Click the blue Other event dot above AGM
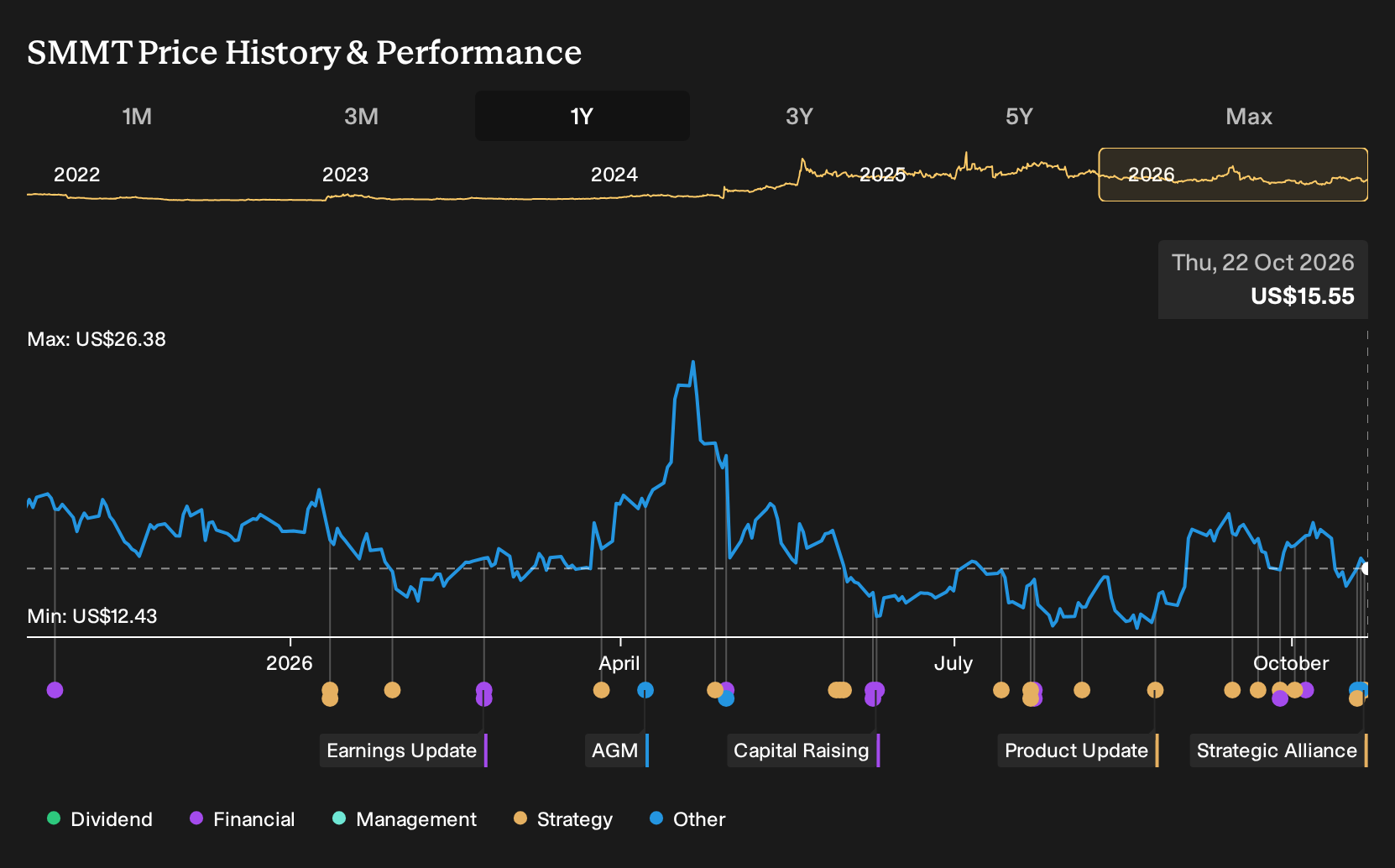This screenshot has width=1395, height=868. [645, 690]
